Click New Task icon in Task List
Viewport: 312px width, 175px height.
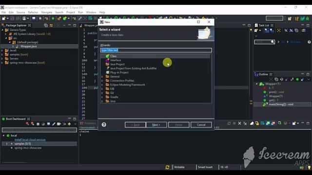[256, 30]
